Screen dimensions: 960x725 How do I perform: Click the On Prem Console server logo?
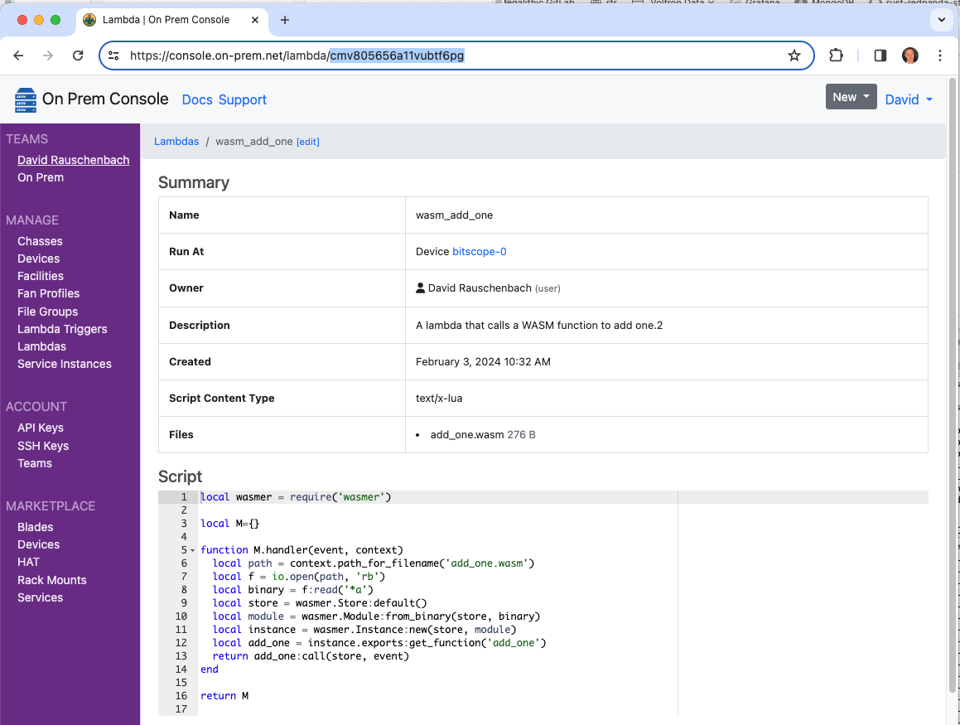[25, 99]
